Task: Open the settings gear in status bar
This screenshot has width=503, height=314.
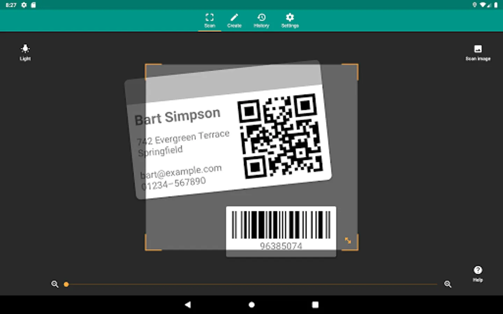Action: pyautogui.click(x=24, y=5)
